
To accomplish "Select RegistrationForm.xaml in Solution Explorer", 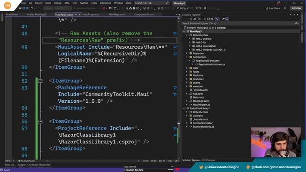I will tap(207, 61).
